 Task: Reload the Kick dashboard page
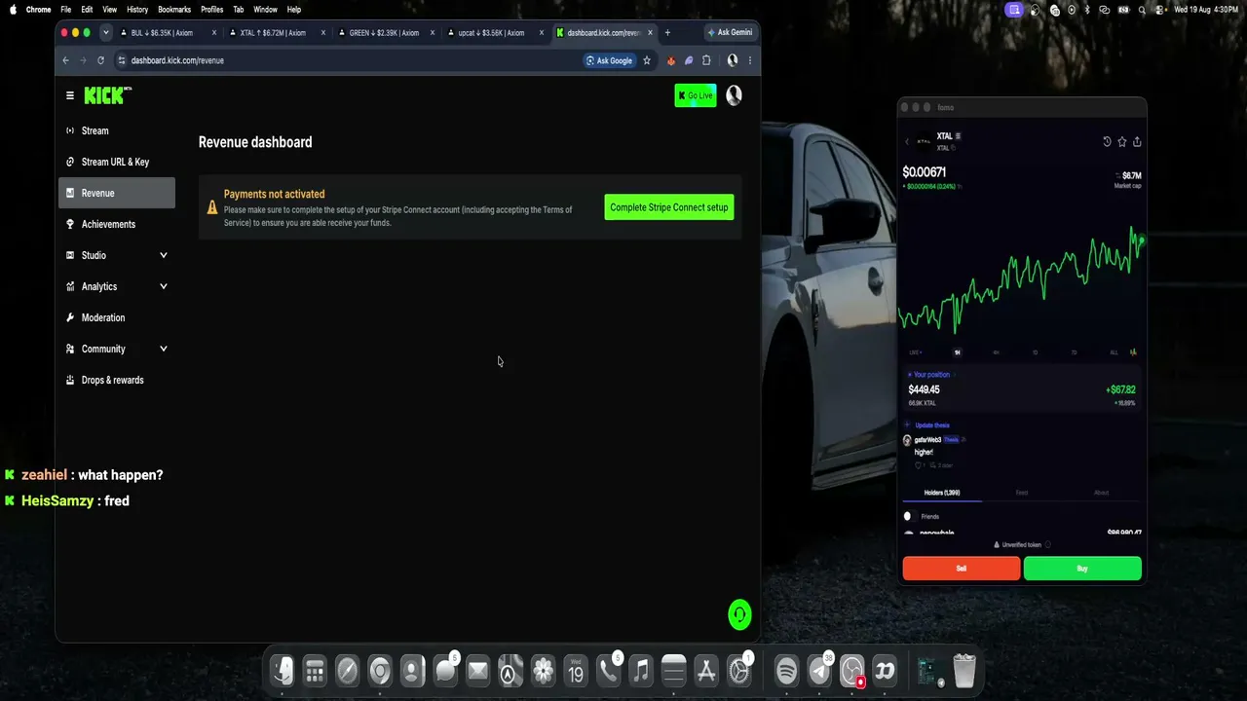[100, 60]
